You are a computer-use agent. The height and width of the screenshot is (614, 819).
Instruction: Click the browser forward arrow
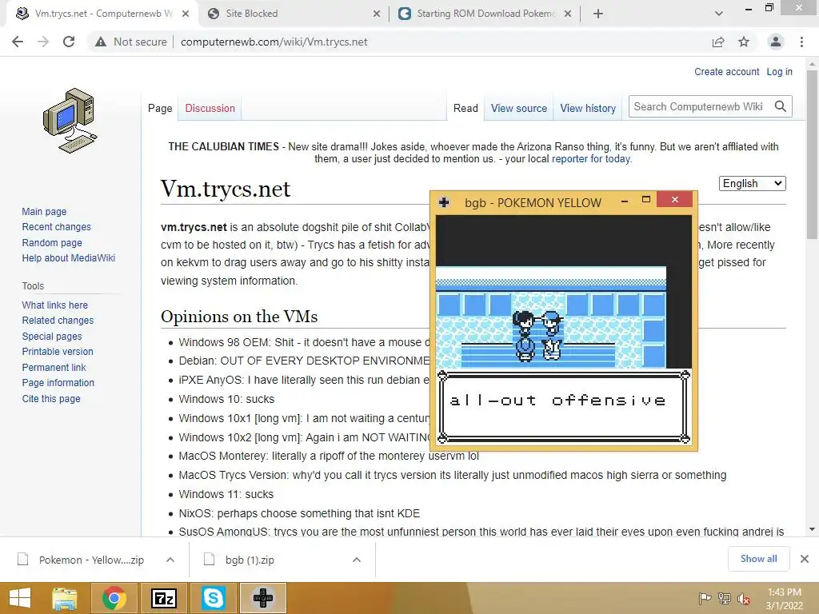point(43,42)
